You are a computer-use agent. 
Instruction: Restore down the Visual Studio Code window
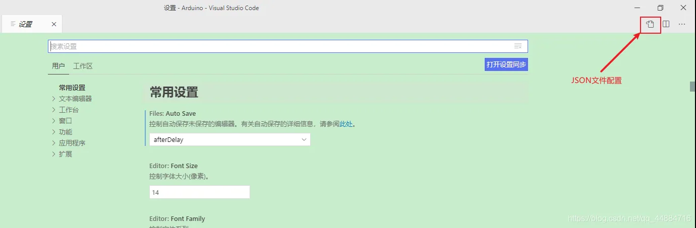[x=661, y=8]
